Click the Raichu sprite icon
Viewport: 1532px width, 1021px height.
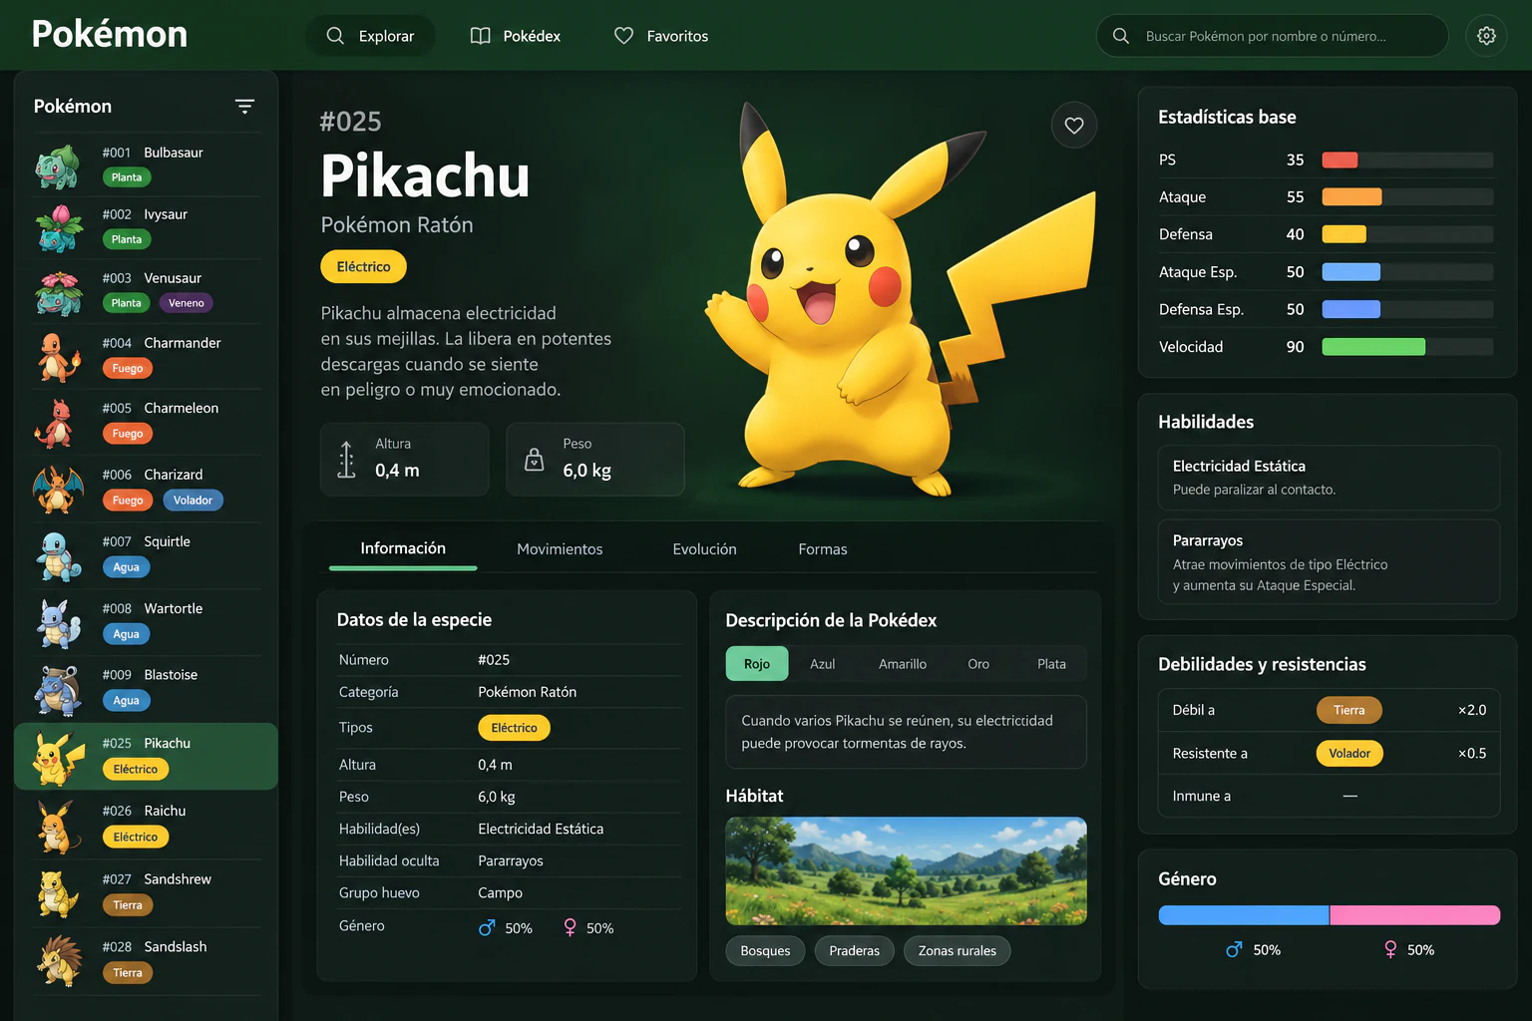coord(58,827)
